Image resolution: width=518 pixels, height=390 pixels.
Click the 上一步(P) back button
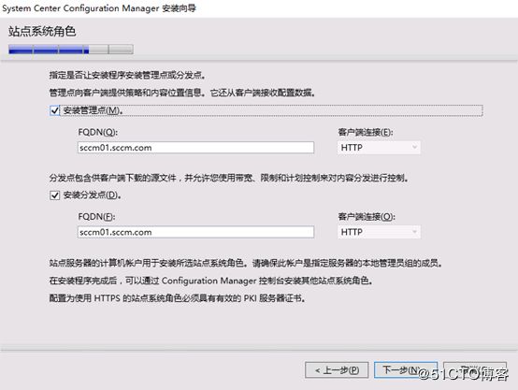coord(337,369)
